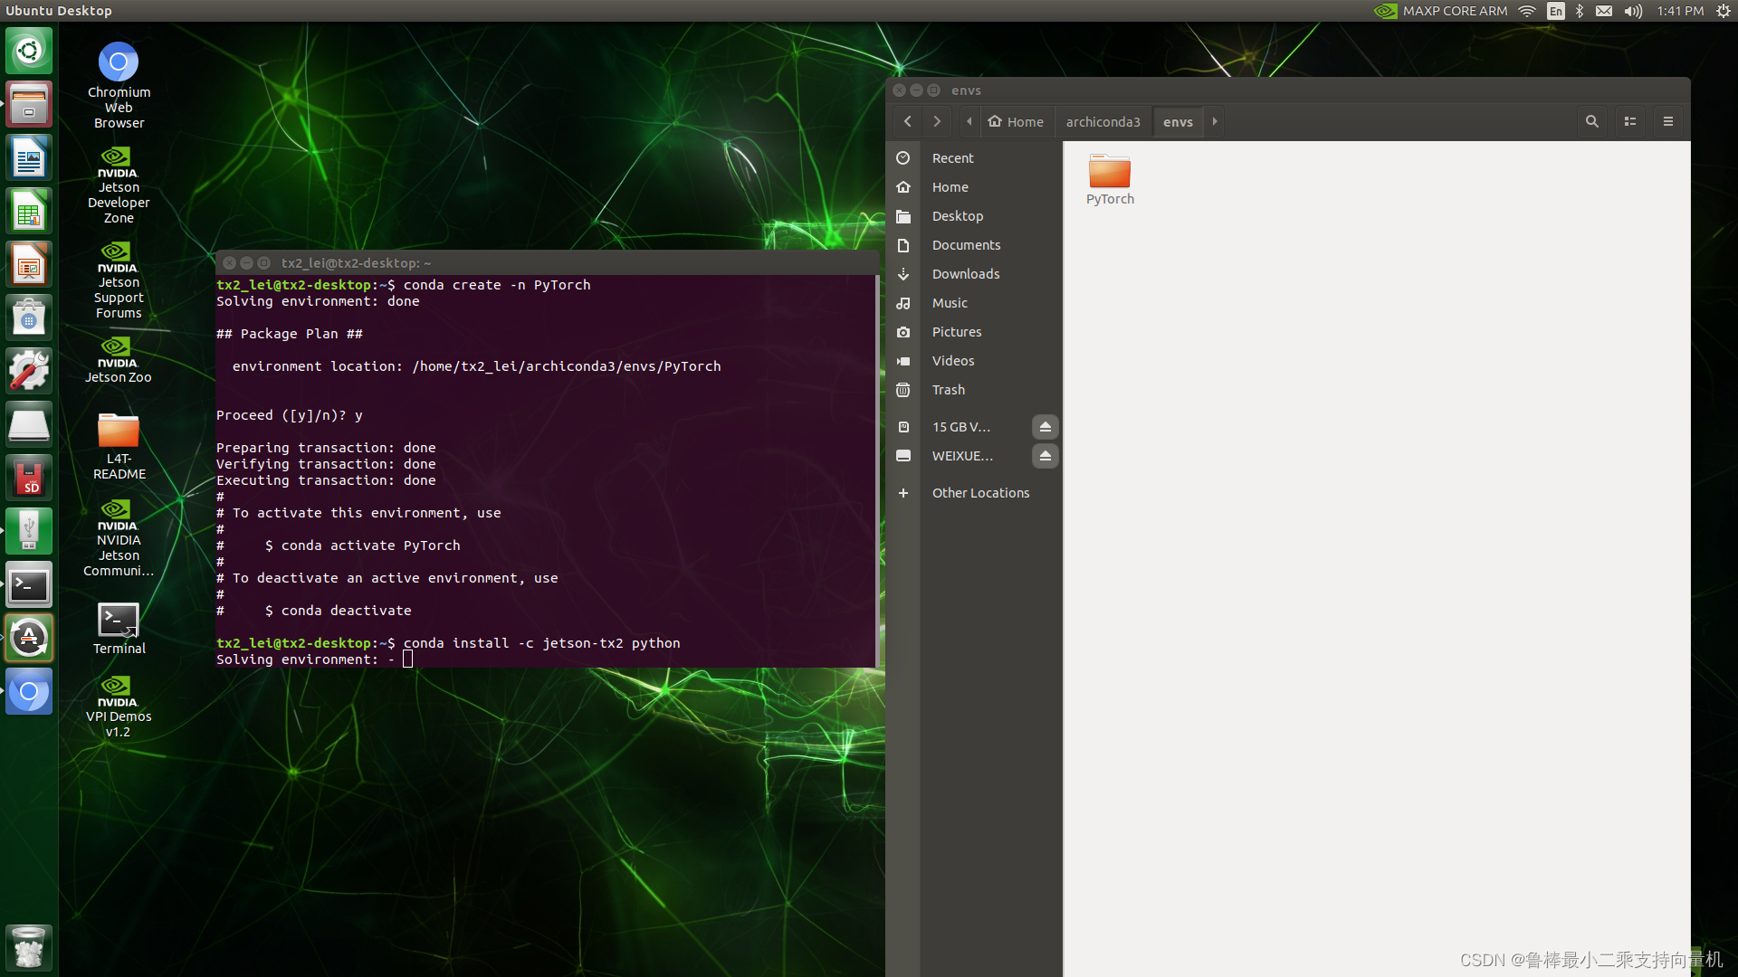The image size is (1738, 977).
Task: Toggle list view in file manager
Action: (1629, 120)
